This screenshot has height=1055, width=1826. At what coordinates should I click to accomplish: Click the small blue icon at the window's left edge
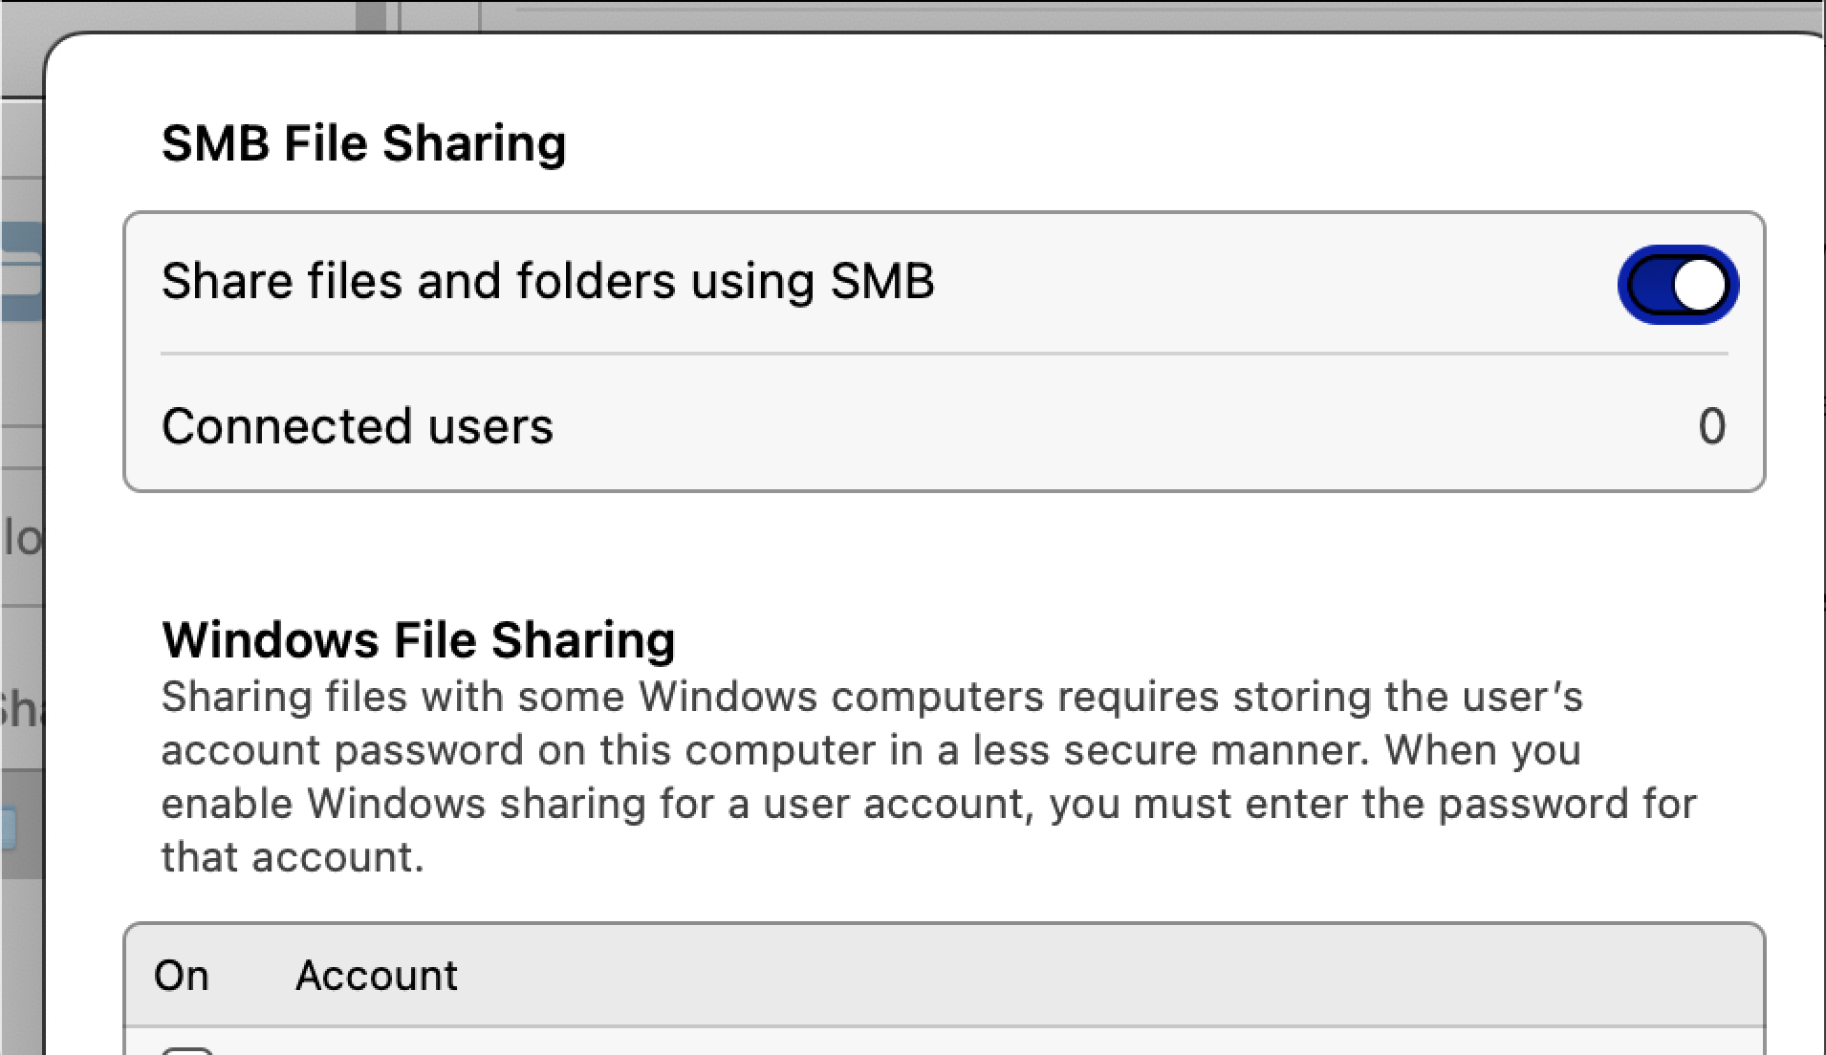click(x=8, y=828)
